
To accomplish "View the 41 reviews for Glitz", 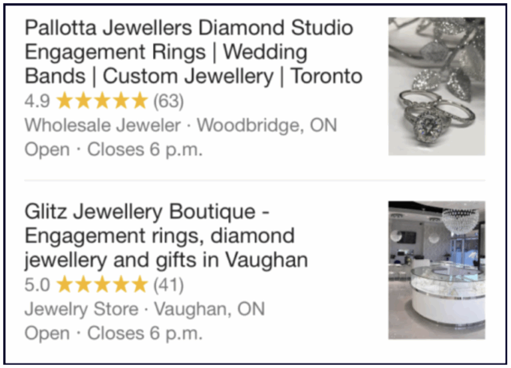I will point(168,285).
